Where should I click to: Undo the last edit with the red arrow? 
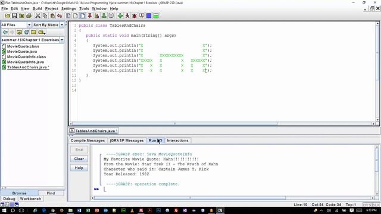click(x=60, y=16)
